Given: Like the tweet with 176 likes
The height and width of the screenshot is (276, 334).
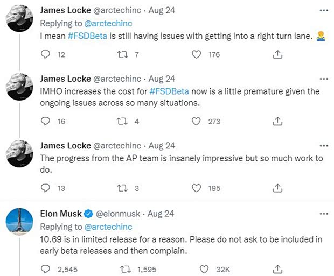Looking at the screenshot, I should pos(197,54).
